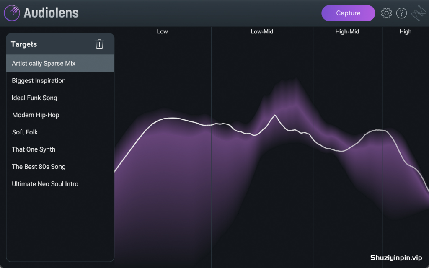Pick the Ultimate Neo Soul Intro target
This screenshot has width=429, height=268.
pyautogui.click(x=60, y=184)
